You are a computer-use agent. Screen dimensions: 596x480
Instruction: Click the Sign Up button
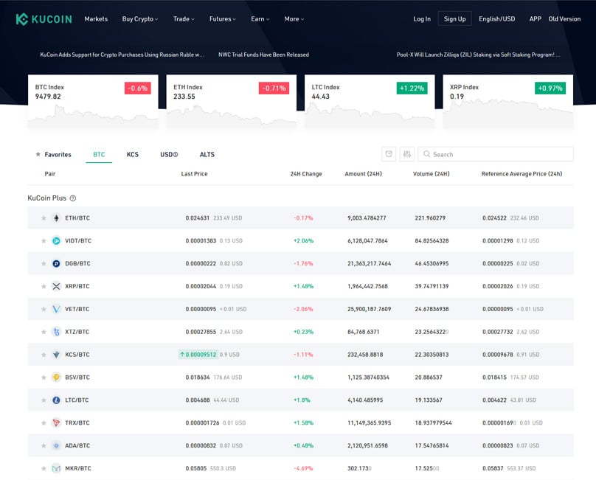click(454, 18)
